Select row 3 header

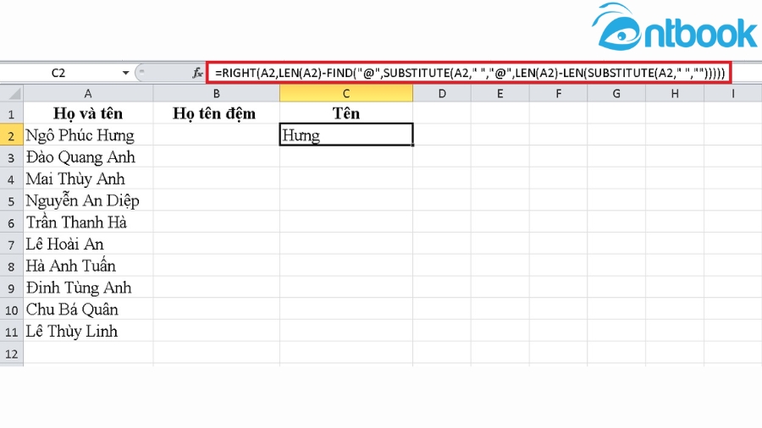[12, 157]
